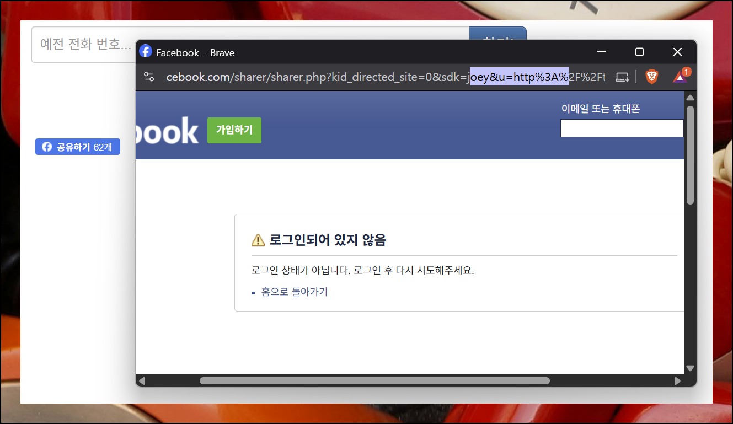The height and width of the screenshot is (424, 733).
Task: Click the Facebook logo in the blue header
Action: (167, 131)
